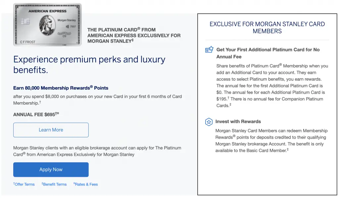Click the chip on the Platinum card
The width and height of the screenshot is (339, 198).
(x=23, y=21)
